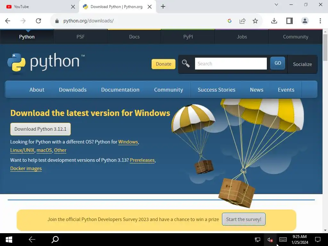The height and width of the screenshot is (246, 328).
Task: Click the page vertical scrollbar thumb
Action: (x=325, y=47)
